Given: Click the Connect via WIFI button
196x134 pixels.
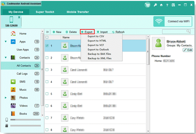Looking at the screenshot, I should [x=173, y=21].
